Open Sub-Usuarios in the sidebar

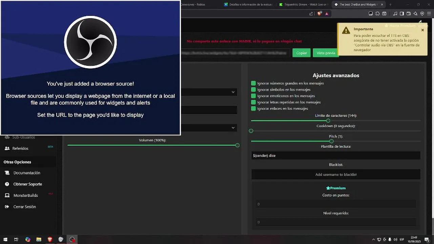(x=24, y=137)
